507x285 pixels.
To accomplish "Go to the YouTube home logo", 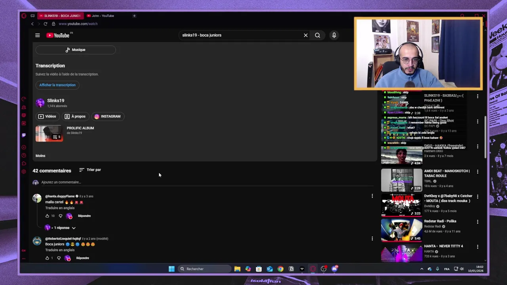I will click(58, 35).
